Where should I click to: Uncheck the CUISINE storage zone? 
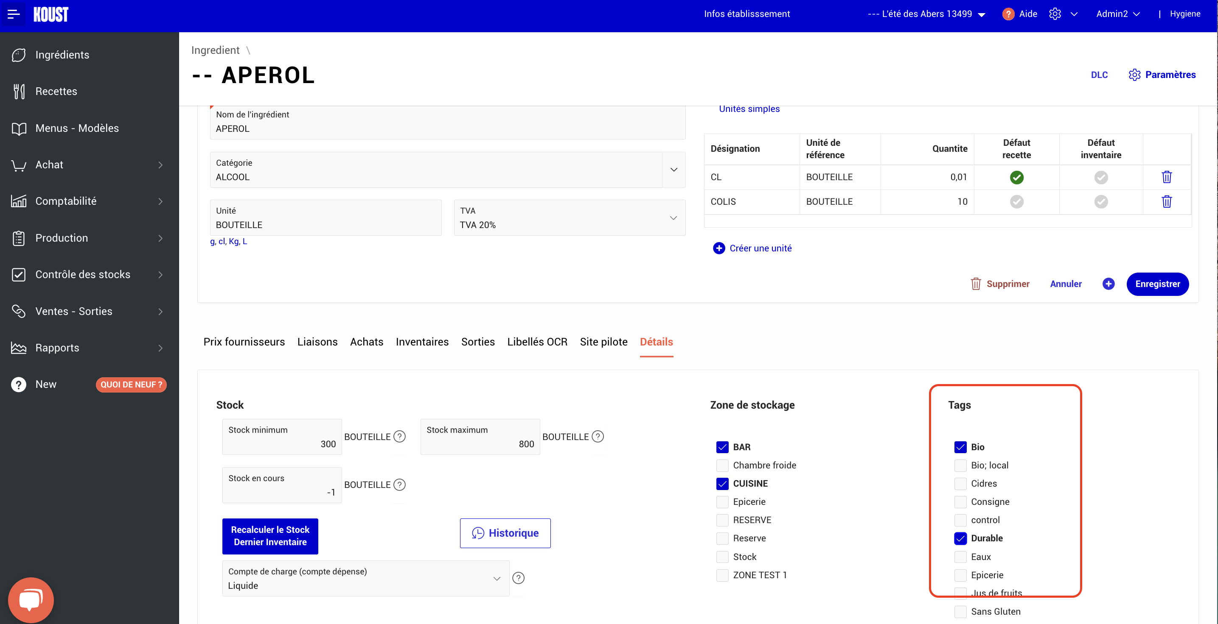722,483
